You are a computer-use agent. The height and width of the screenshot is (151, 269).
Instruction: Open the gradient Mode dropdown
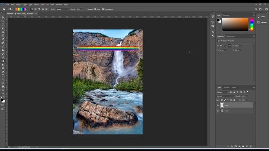click(x=62, y=9)
